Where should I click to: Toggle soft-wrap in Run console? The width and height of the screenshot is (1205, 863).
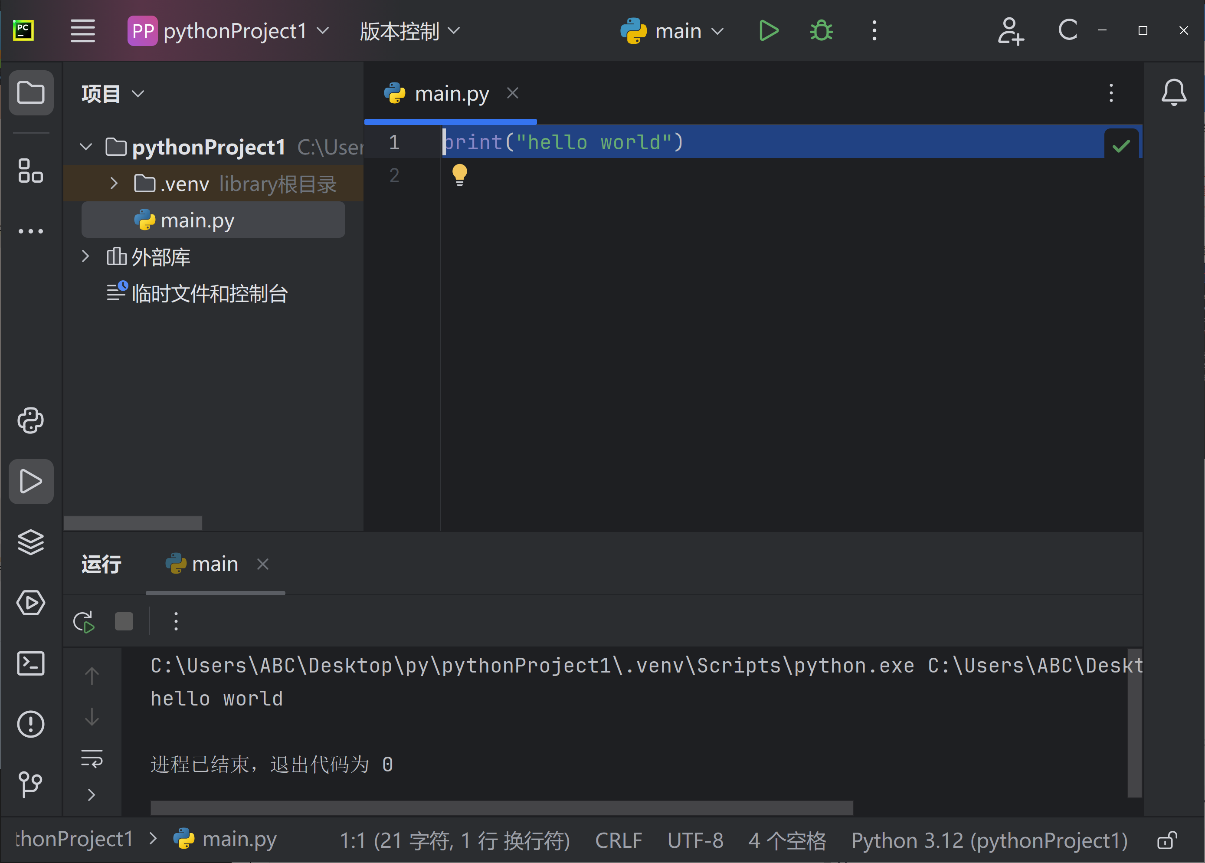pos(92,759)
